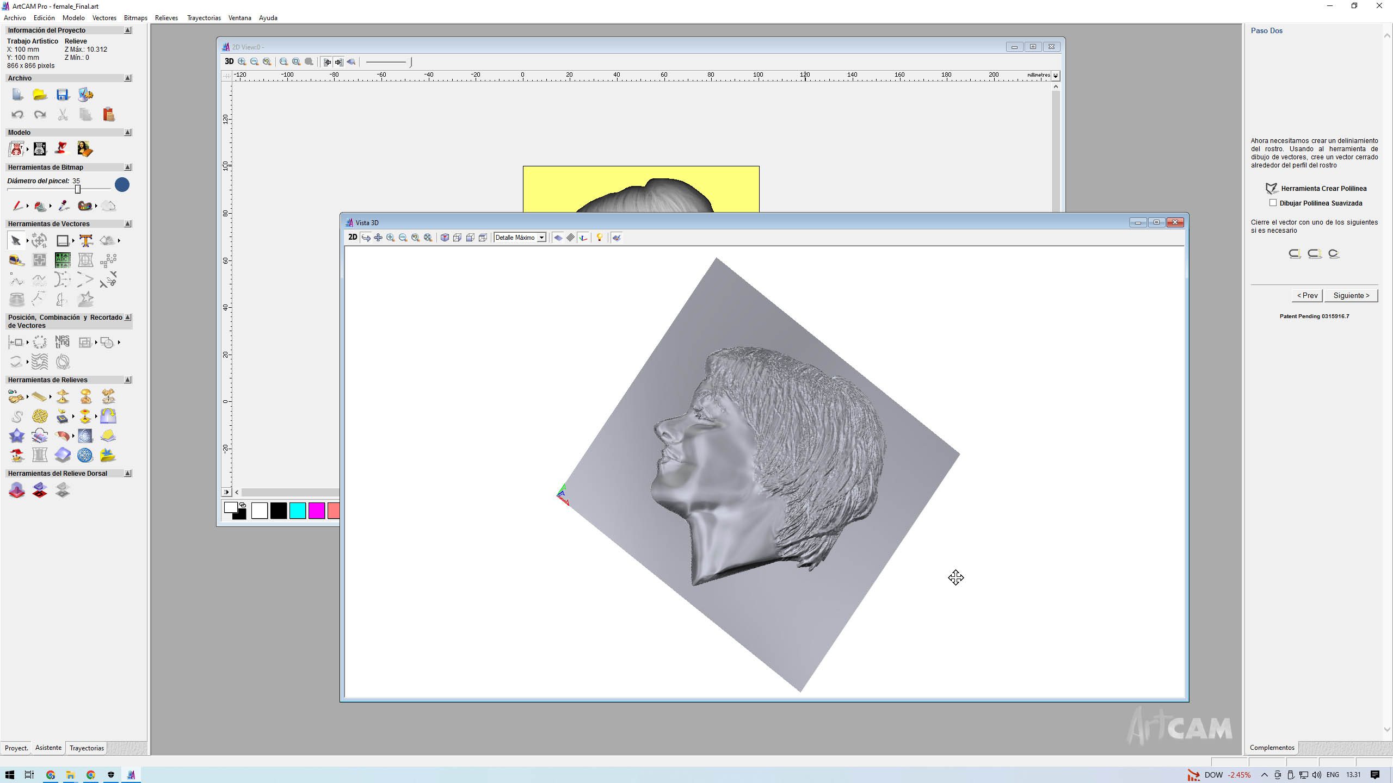Click the Undo arrow icon
This screenshot has height=783, width=1393.
coord(17,115)
